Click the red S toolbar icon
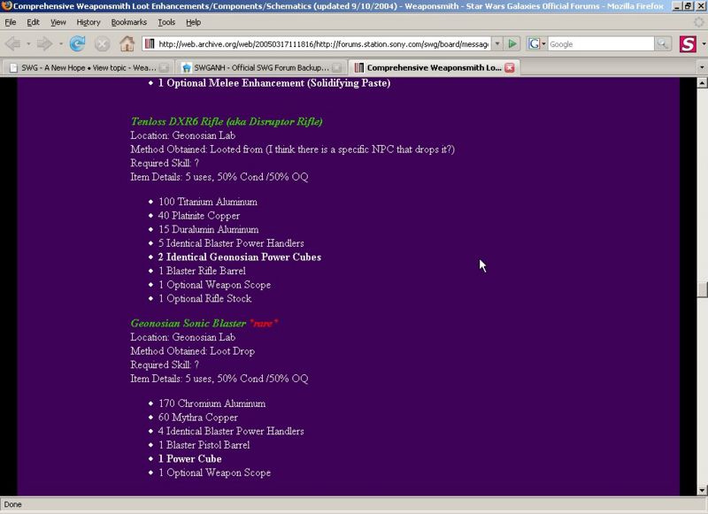The height and width of the screenshot is (514, 708). coord(687,43)
